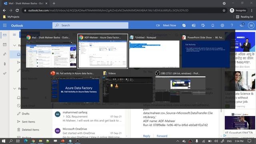Open Microsoft Edge from the taskbar
The width and height of the screenshot is (256, 144).
click(26, 141)
